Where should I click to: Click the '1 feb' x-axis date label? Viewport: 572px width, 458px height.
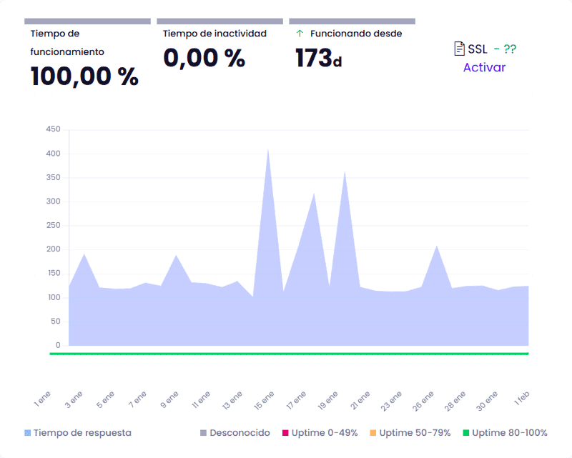(x=520, y=399)
